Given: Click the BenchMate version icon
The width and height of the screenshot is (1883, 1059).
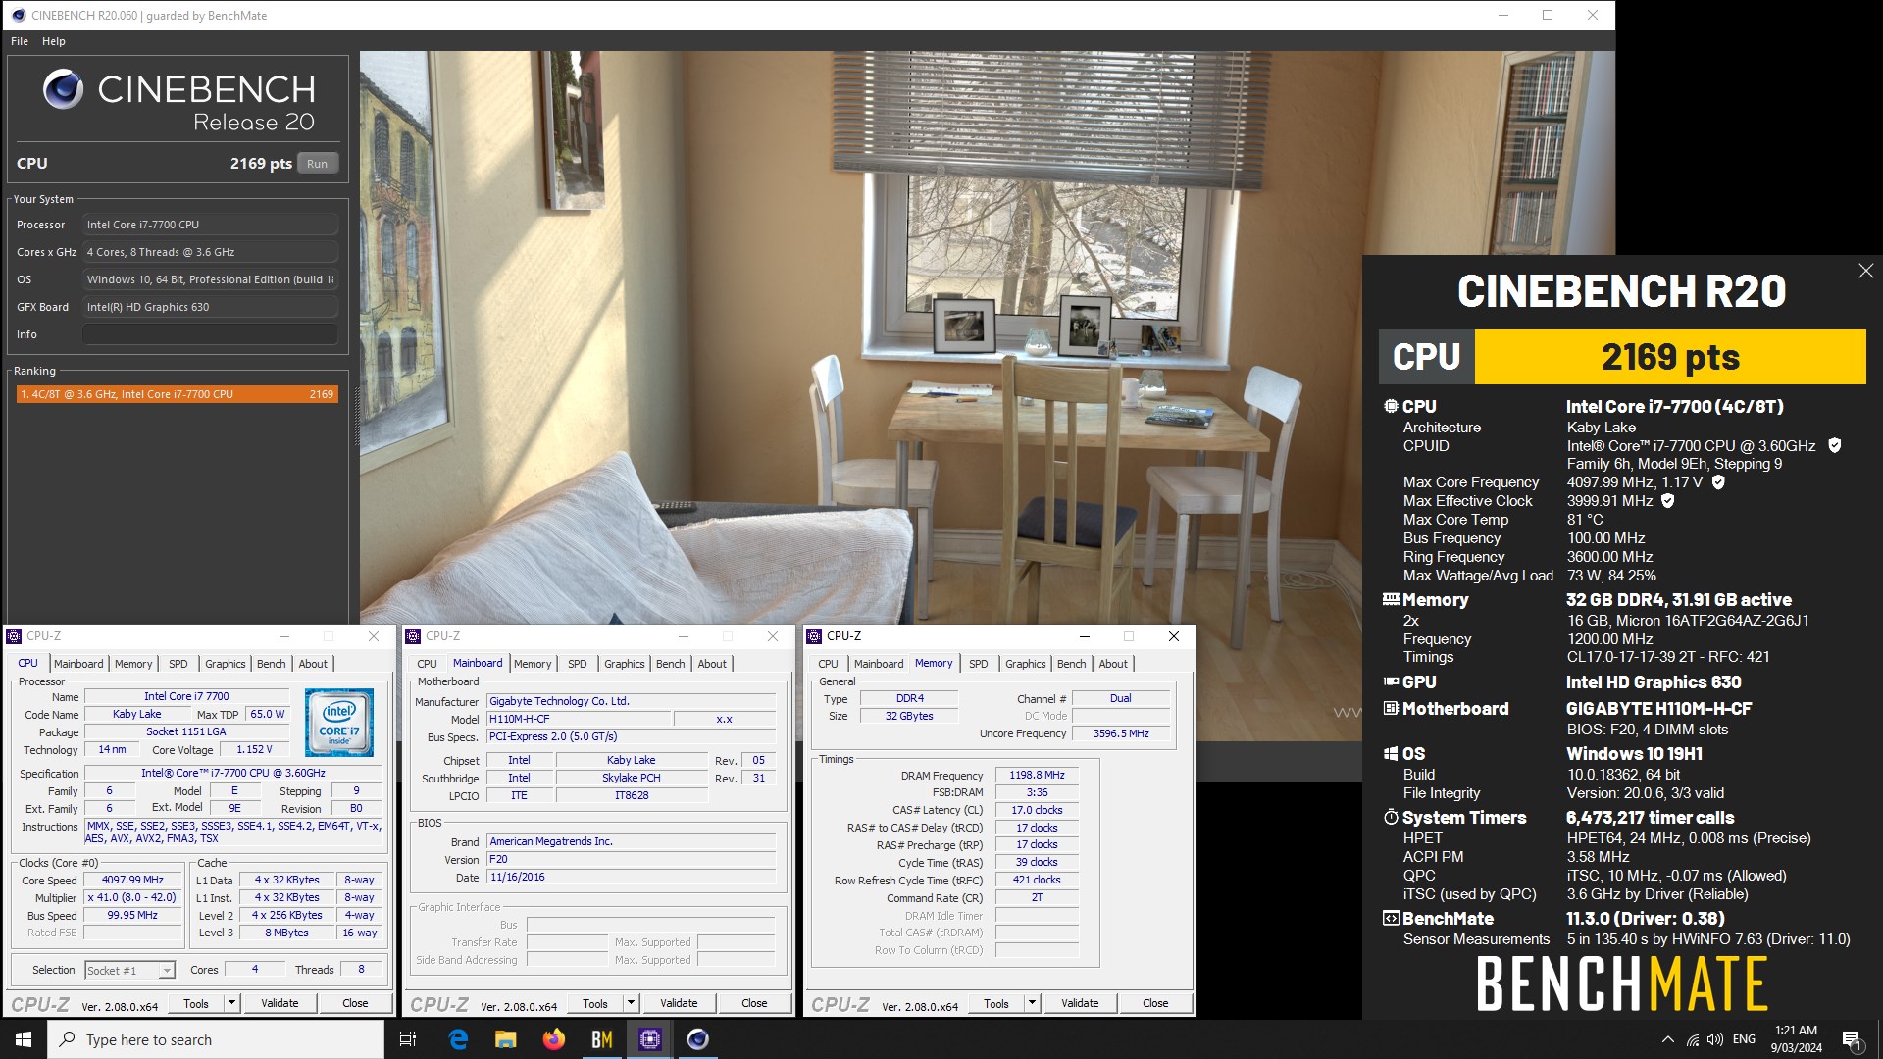Looking at the screenshot, I should [1391, 918].
